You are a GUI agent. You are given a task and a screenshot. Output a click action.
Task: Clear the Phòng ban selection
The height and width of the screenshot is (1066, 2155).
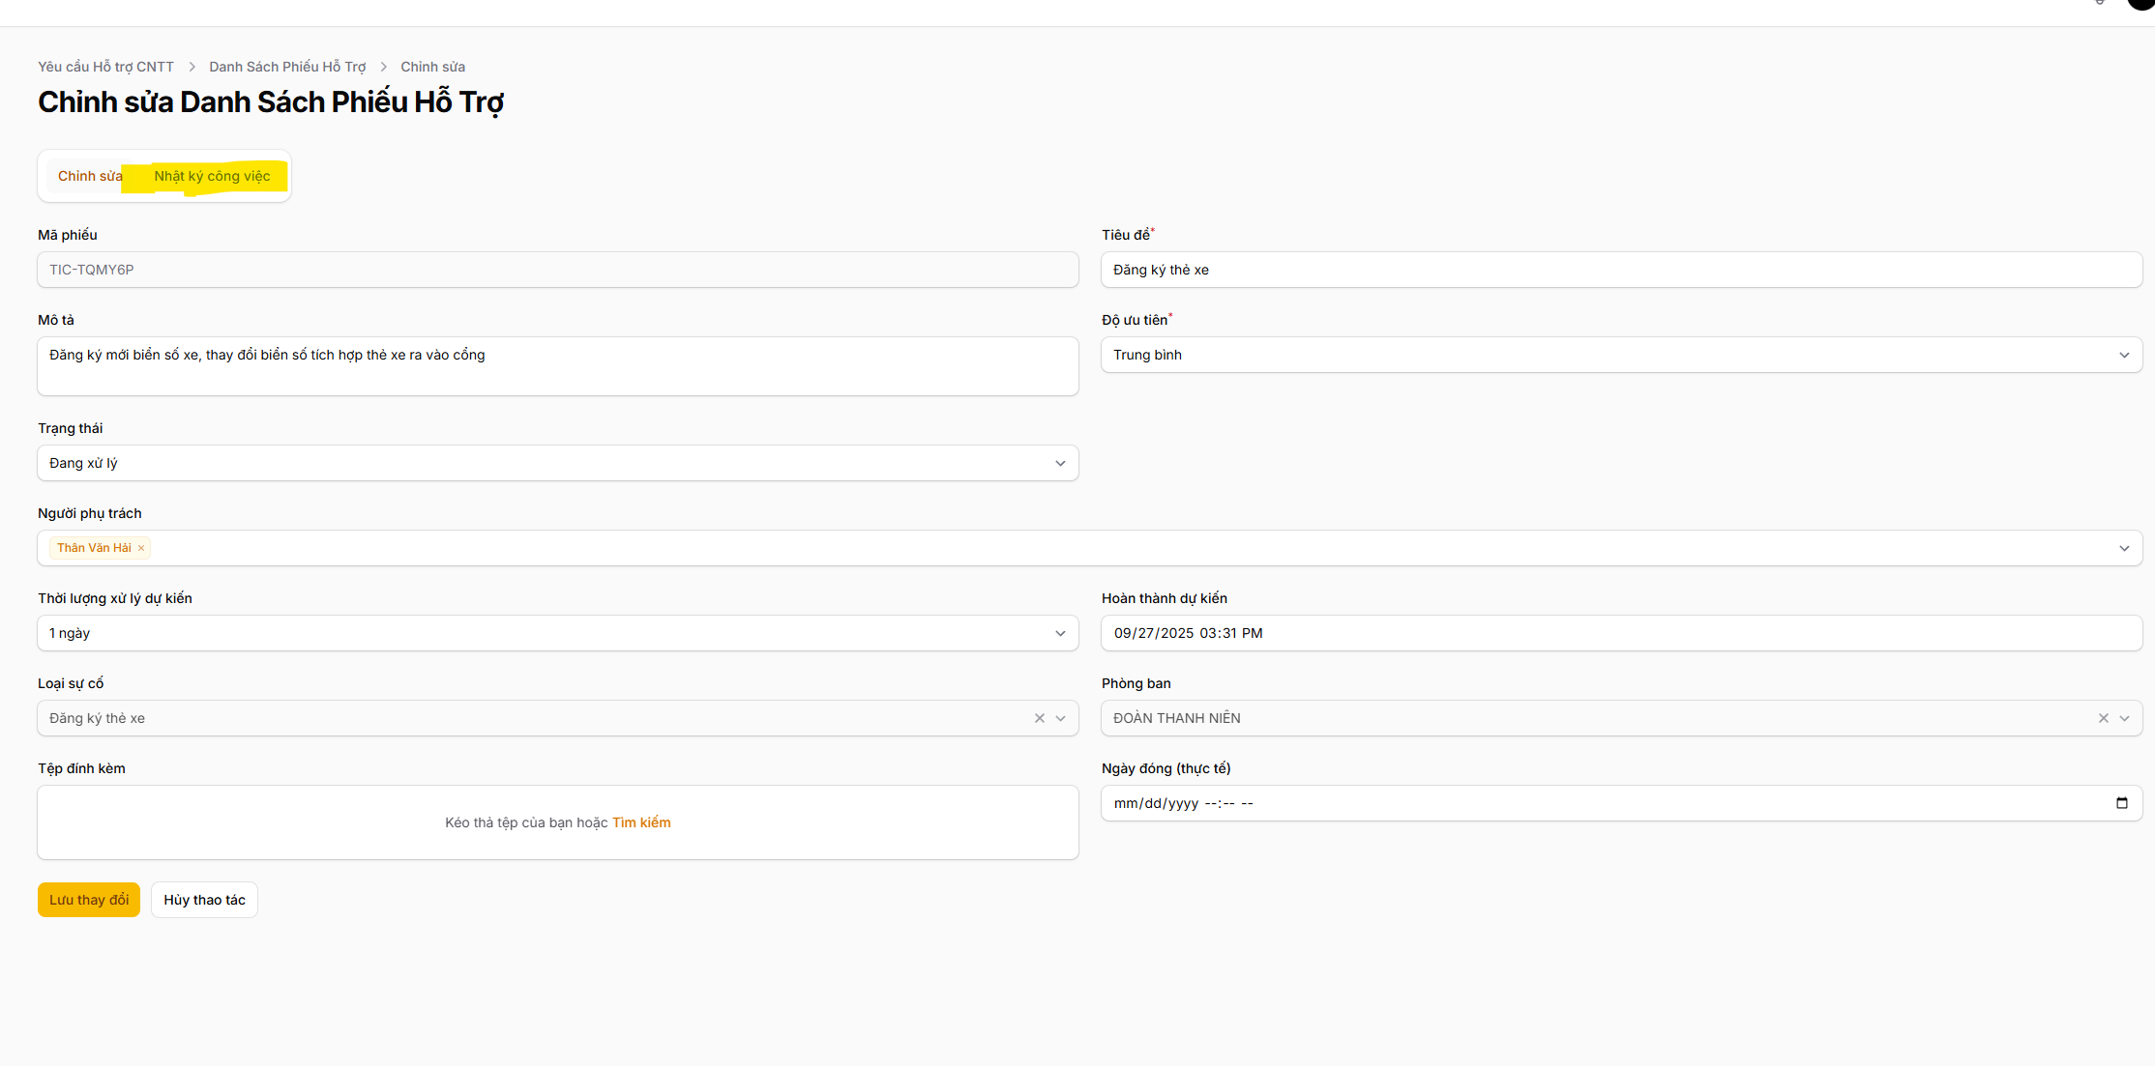(2103, 718)
